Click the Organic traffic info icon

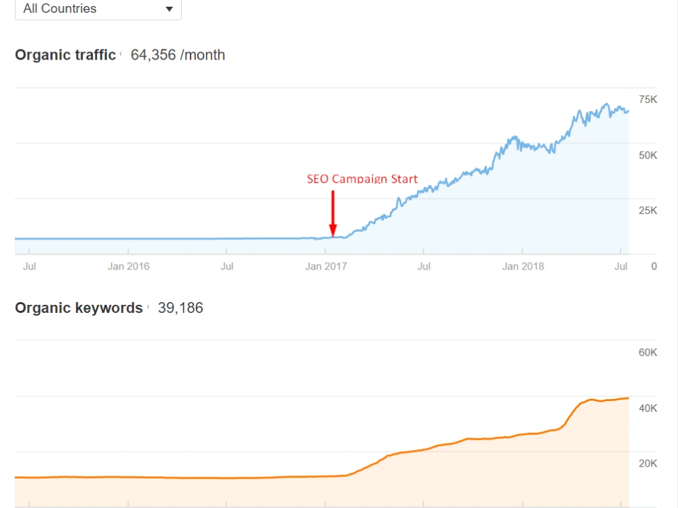click(x=121, y=54)
